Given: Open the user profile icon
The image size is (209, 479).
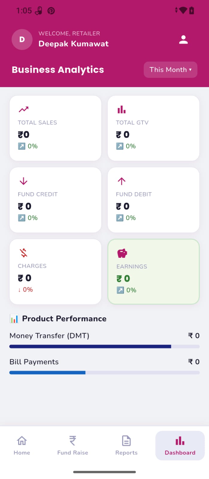Looking at the screenshot, I should tap(183, 40).
